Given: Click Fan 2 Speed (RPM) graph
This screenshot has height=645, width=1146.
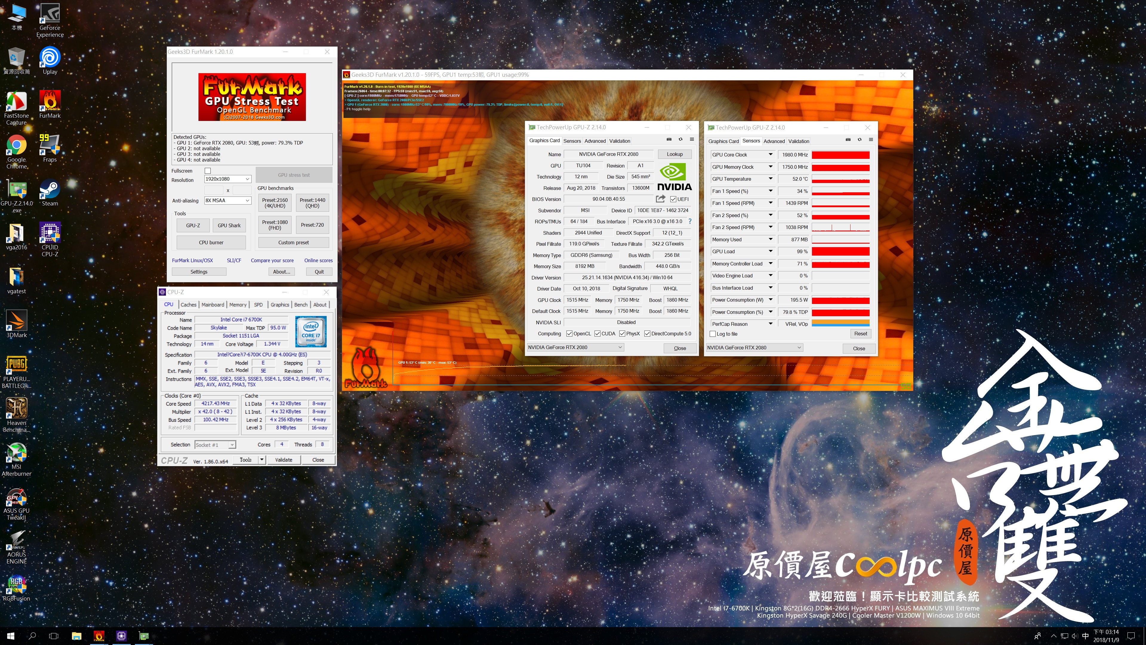Looking at the screenshot, I should 840,227.
